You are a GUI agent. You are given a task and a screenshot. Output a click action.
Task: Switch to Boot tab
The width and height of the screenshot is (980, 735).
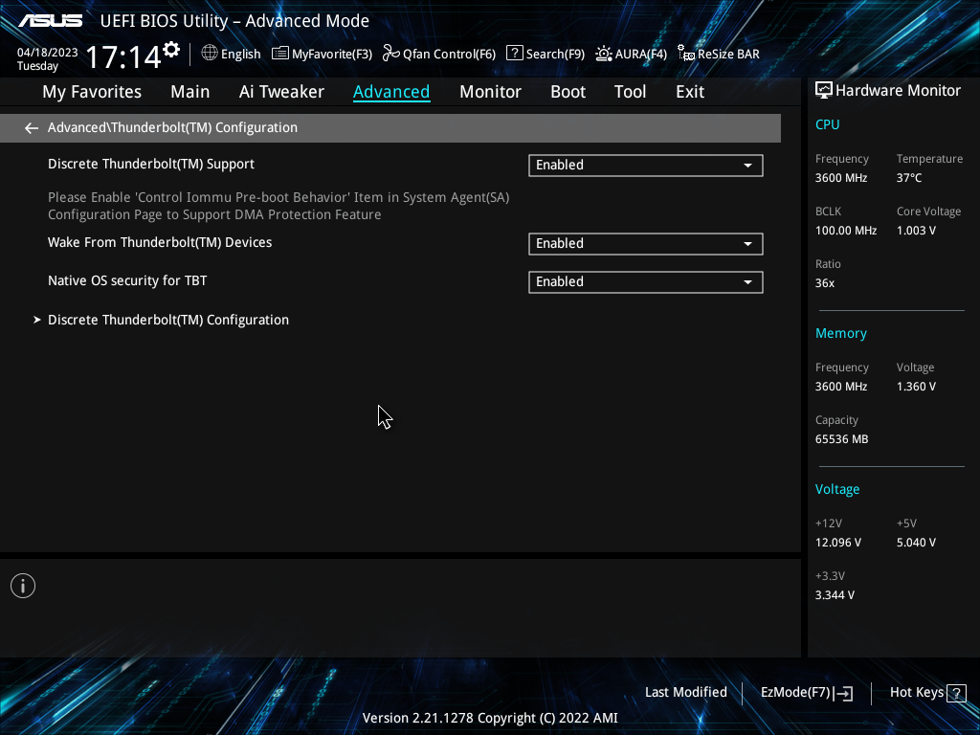coord(568,92)
